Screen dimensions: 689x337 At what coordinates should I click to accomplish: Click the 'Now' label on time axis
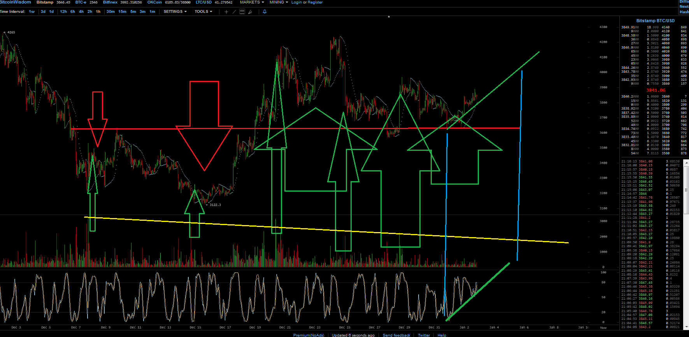click(603, 328)
